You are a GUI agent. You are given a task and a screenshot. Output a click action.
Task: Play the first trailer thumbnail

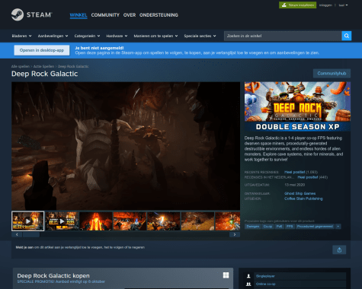pos(28,221)
